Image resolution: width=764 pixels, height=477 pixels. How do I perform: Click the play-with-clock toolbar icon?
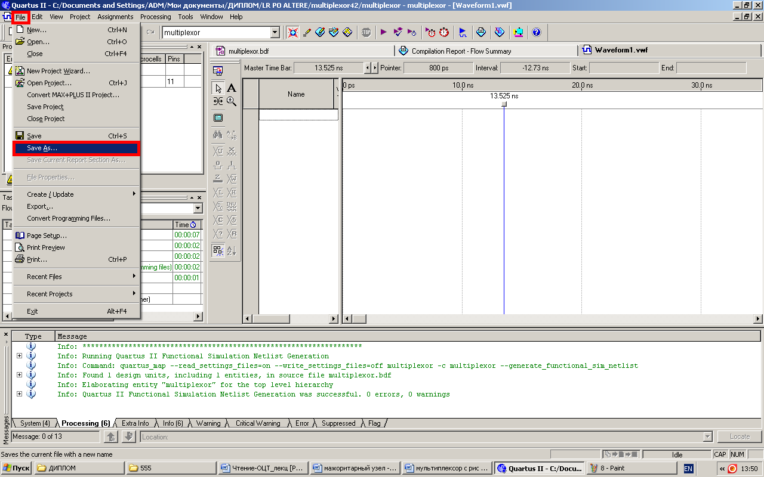412,32
